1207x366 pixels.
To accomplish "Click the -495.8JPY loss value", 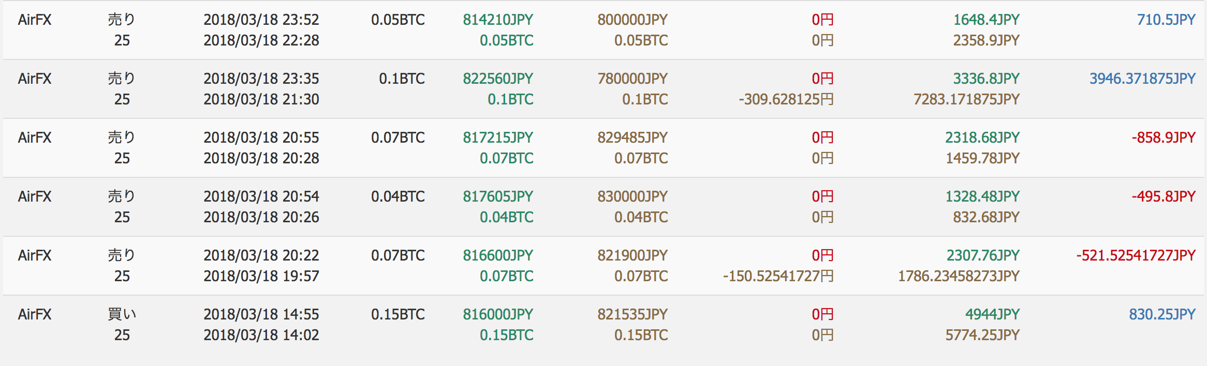I will [1164, 196].
